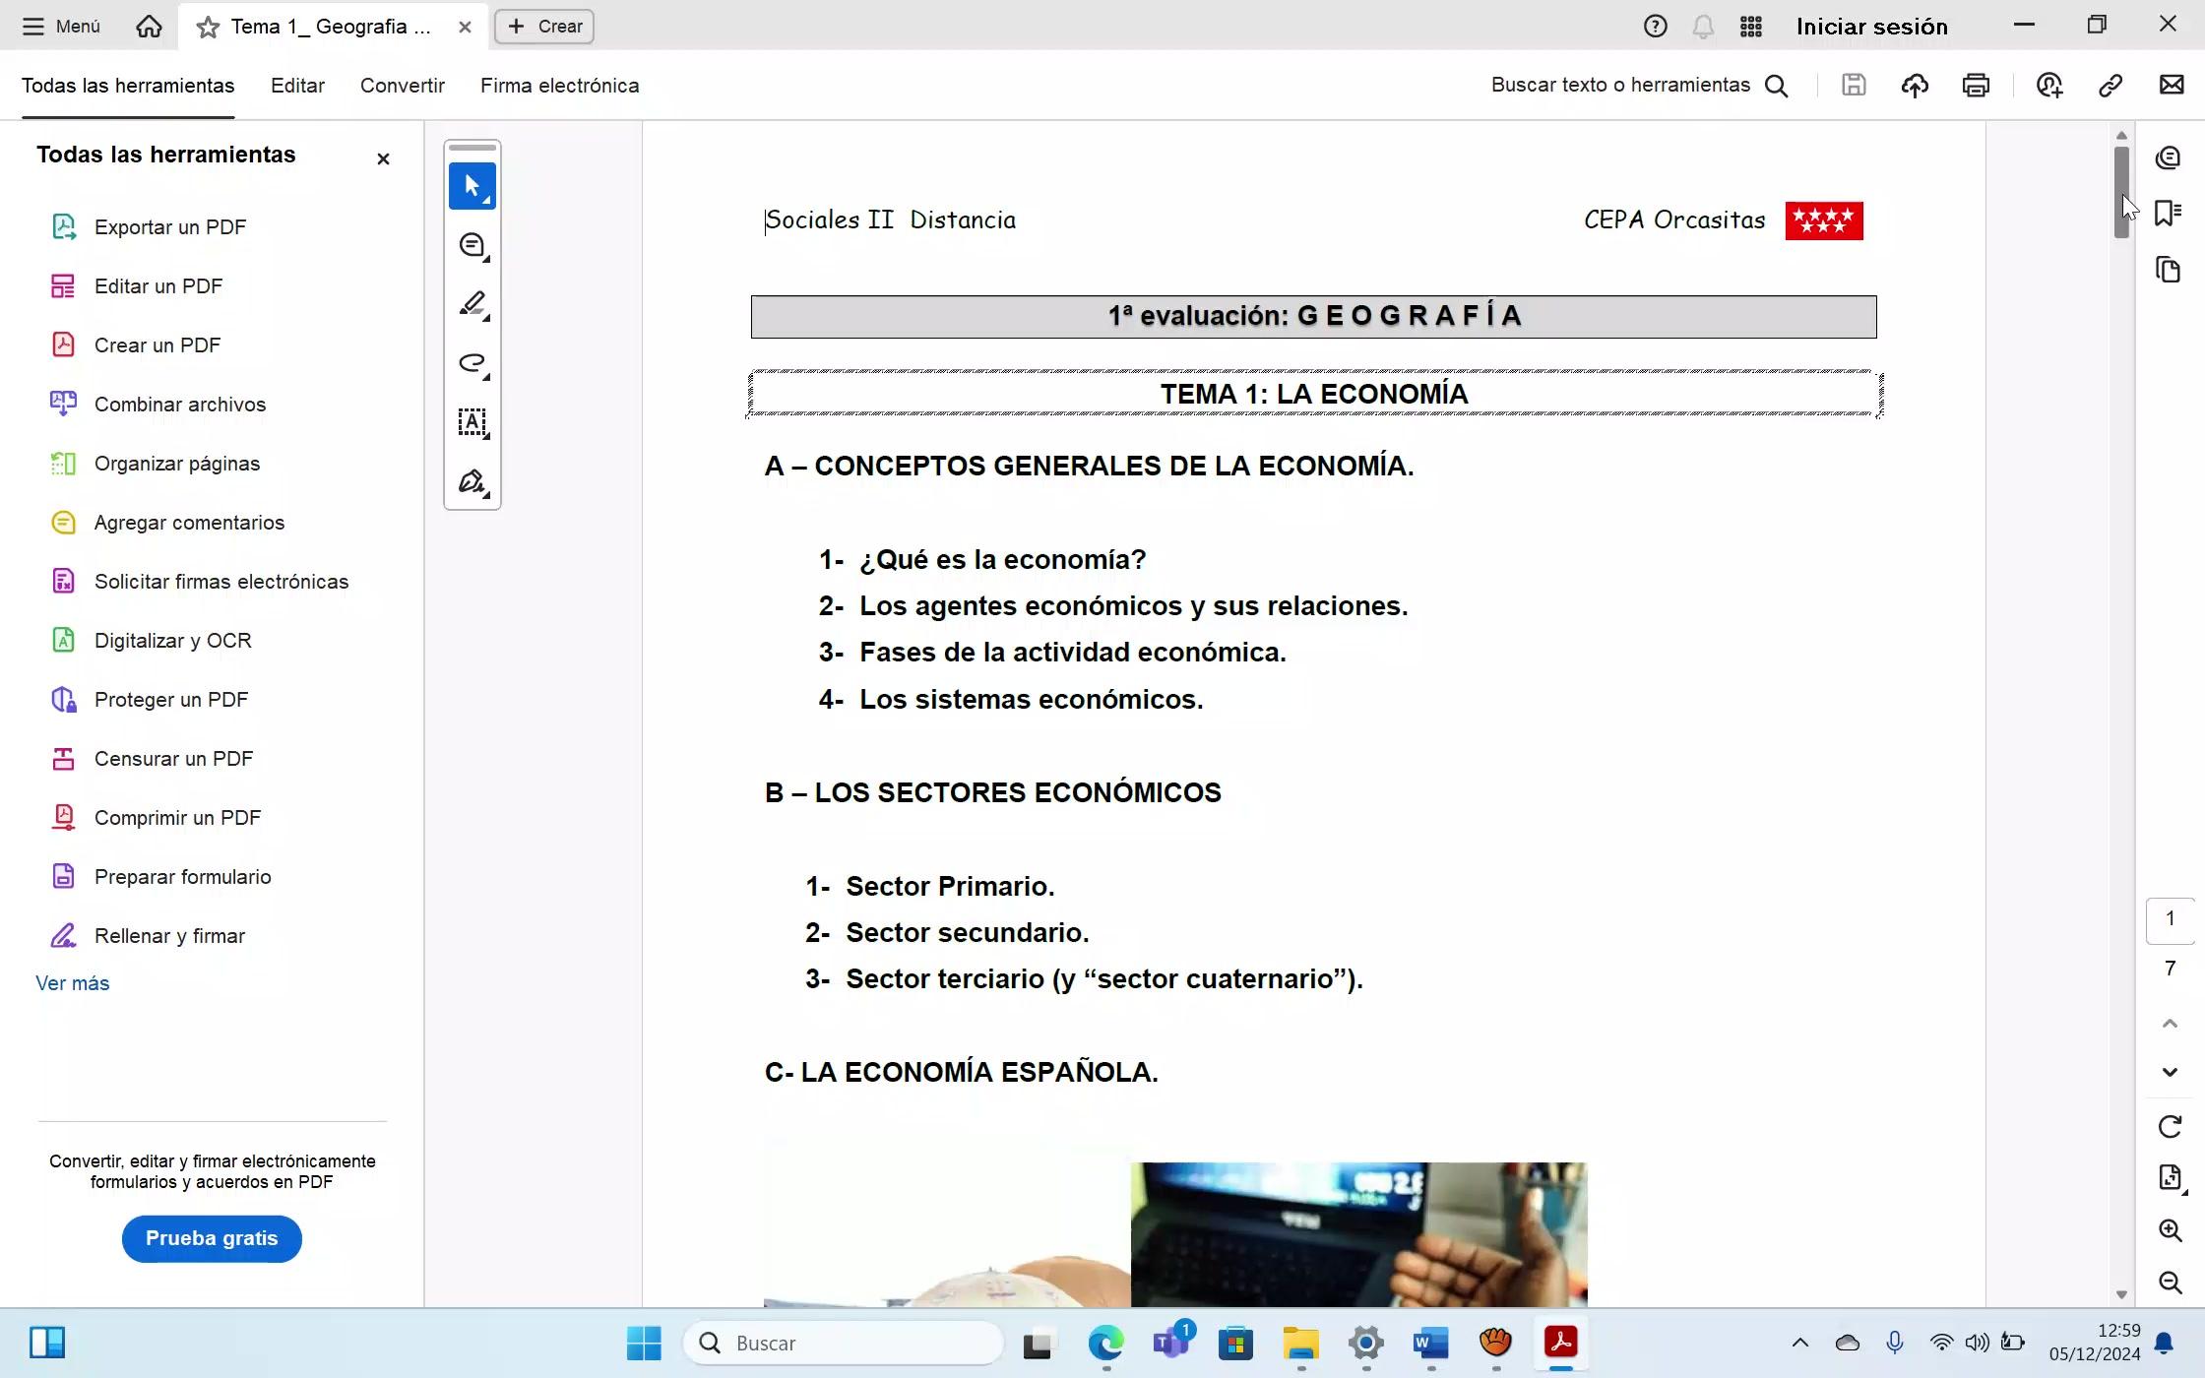The image size is (2205, 1378).
Task: Select the text box selection tool
Action: click(472, 422)
